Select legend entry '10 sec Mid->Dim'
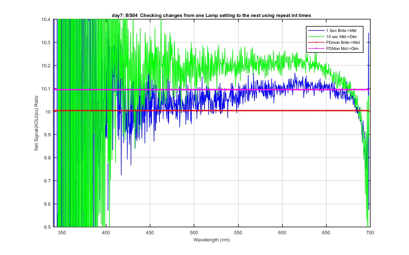The height and width of the screenshot is (255, 409). point(341,36)
